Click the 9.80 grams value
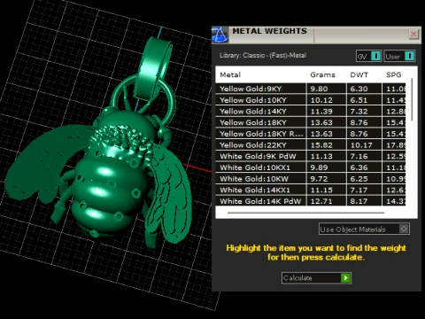Screen dimensions: 425x319 [319, 89]
